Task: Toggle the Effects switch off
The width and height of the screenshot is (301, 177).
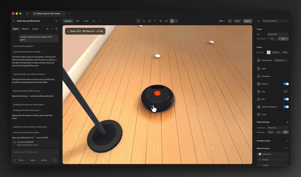Action: click(x=286, y=84)
